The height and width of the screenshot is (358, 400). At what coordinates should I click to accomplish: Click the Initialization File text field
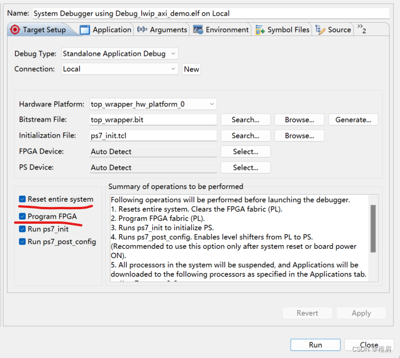click(153, 135)
